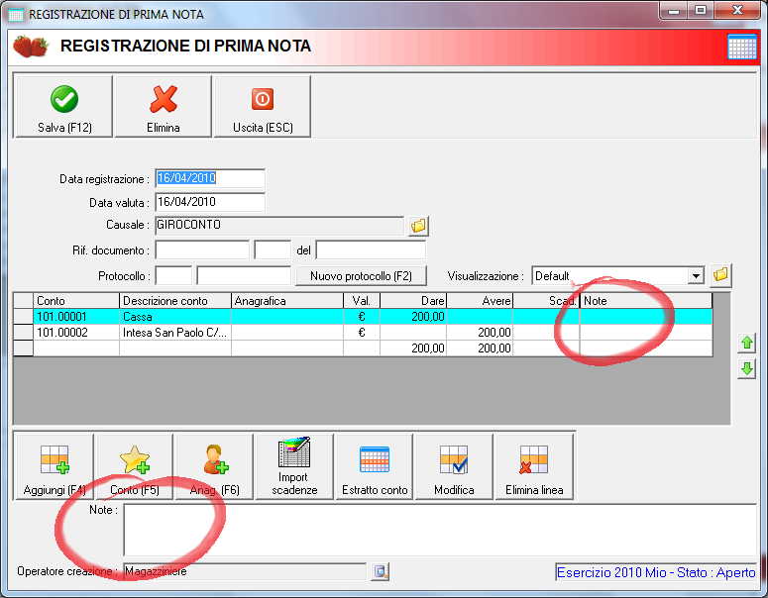Click the Dare column header

click(413, 300)
